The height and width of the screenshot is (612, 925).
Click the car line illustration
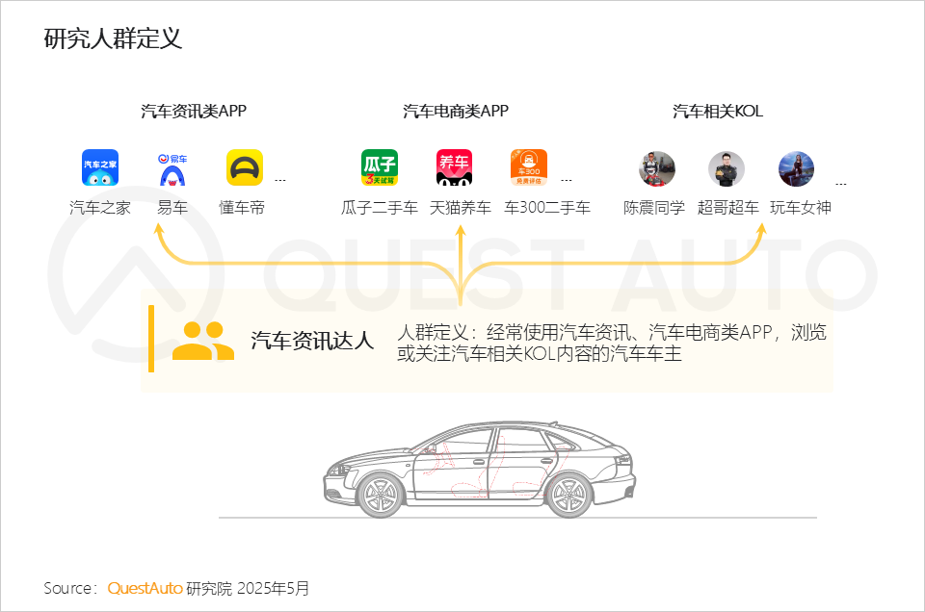480,470
